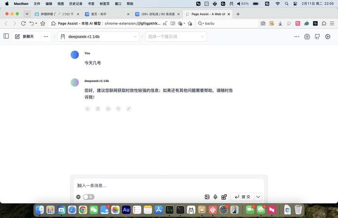Bookmark the page with the star icon
The width and height of the screenshot is (338, 218).
tap(43, 23)
